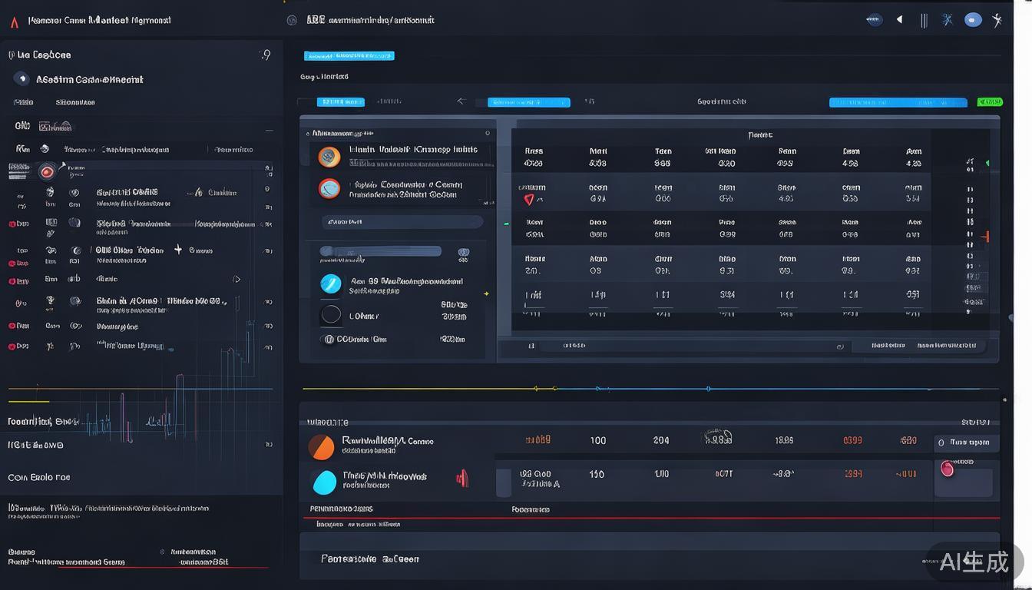Click the blue highlighted label under the header
The image size is (1032, 590).
pyautogui.click(x=349, y=56)
